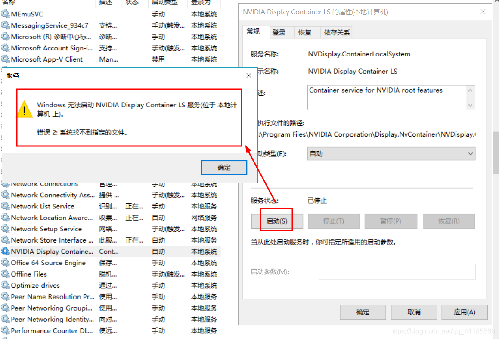Click the Performance Counter DLL gear icon
Viewport: 499px width, 339px height.
(5, 330)
